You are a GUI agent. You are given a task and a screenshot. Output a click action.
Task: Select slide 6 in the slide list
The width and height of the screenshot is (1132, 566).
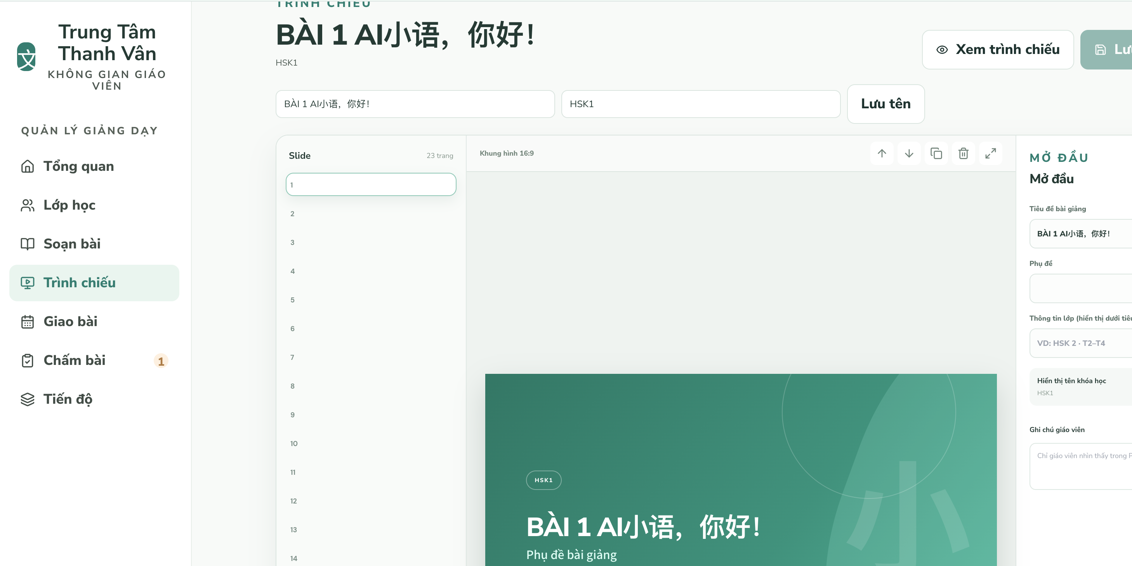pyautogui.click(x=371, y=328)
